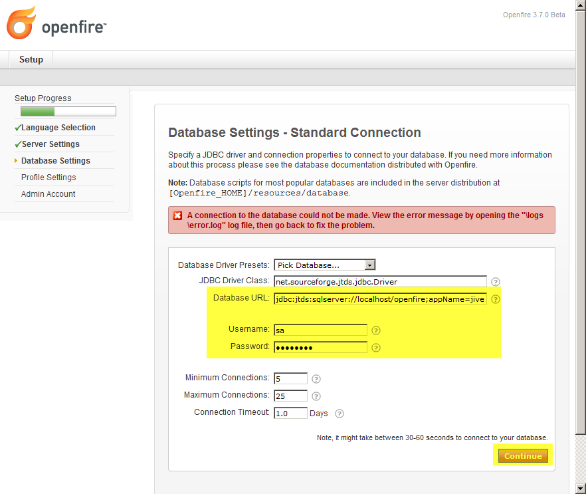The height and width of the screenshot is (494, 586).
Task: Click the Language Selection checkmark icon
Action: [18, 128]
